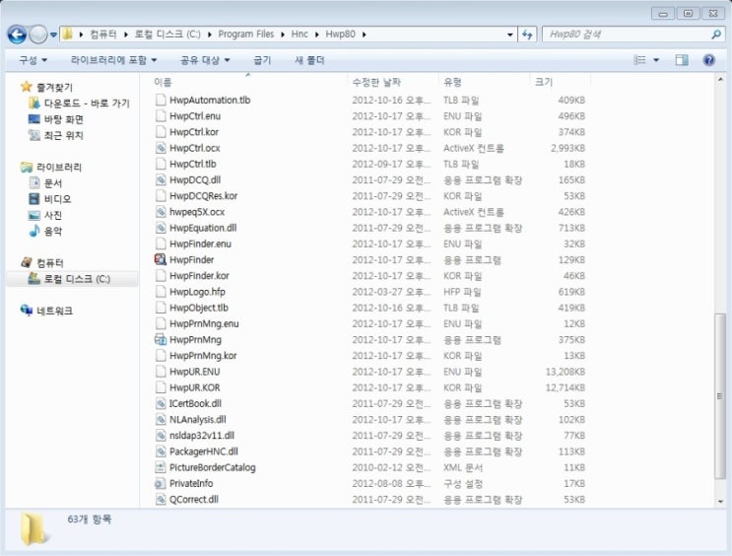Click the HwpEquation.dll file icon
Image resolution: width=732 pixels, height=556 pixels.
click(x=161, y=228)
